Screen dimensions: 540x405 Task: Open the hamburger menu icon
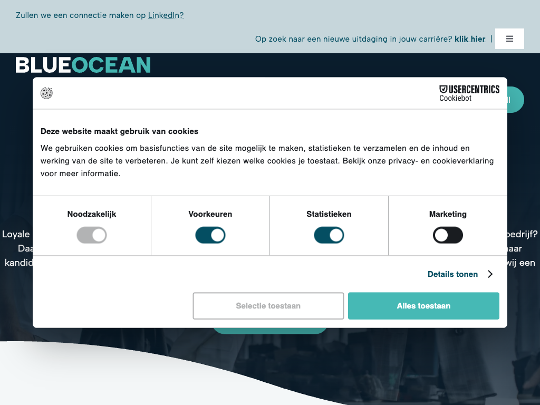click(509, 38)
